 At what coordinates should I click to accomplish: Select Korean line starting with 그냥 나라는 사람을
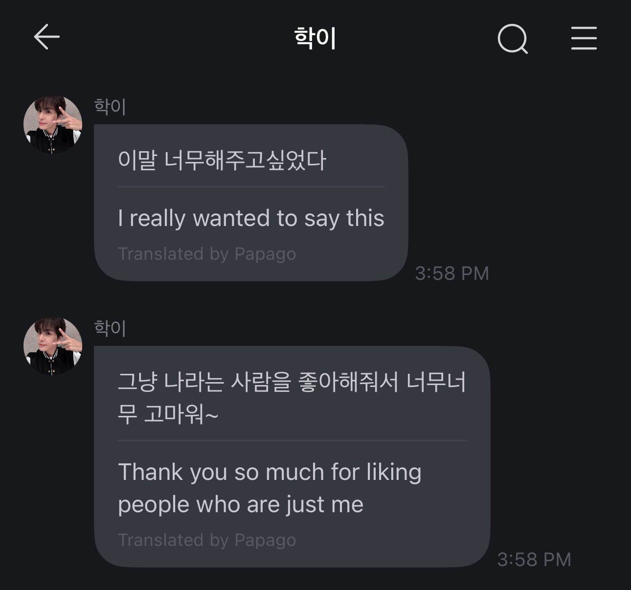tap(292, 382)
